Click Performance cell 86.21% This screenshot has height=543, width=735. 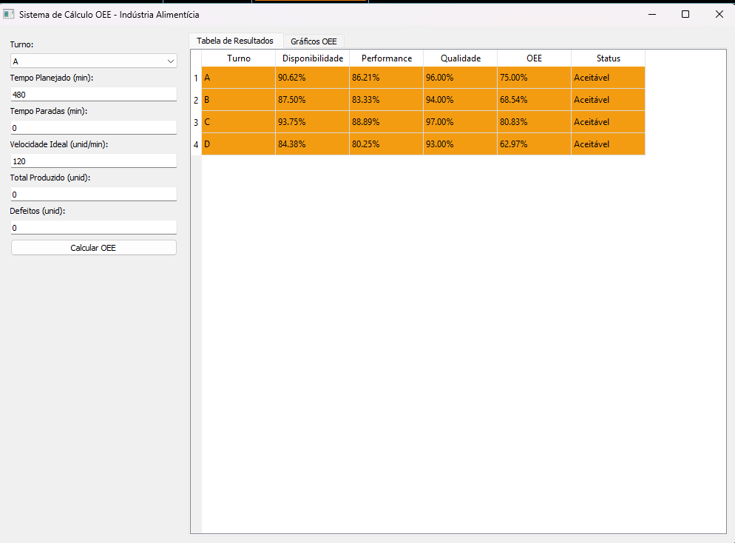[387, 78]
